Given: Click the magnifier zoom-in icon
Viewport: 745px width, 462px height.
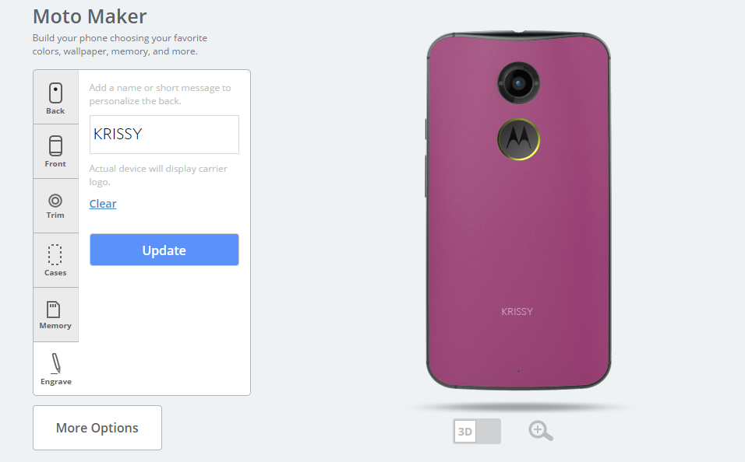Looking at the screenshot, I should click(541, 431).
